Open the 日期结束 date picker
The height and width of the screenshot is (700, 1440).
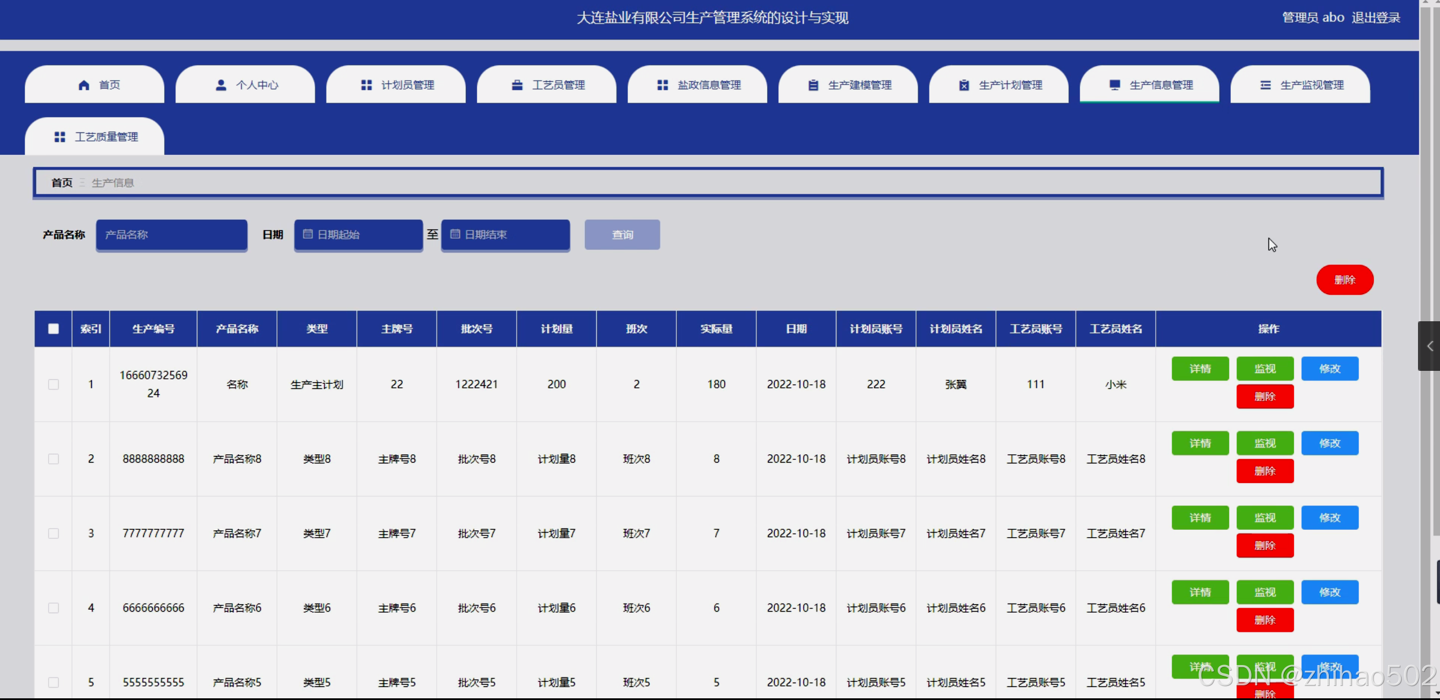tap(505, 234)
